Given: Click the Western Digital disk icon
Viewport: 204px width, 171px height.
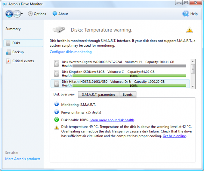Looking at the screenshot, I should coord(57,64).
